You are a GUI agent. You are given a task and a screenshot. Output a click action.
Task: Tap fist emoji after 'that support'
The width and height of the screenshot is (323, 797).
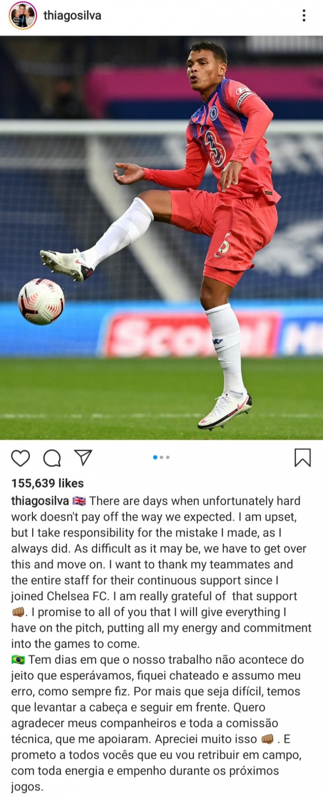(18, 612)
